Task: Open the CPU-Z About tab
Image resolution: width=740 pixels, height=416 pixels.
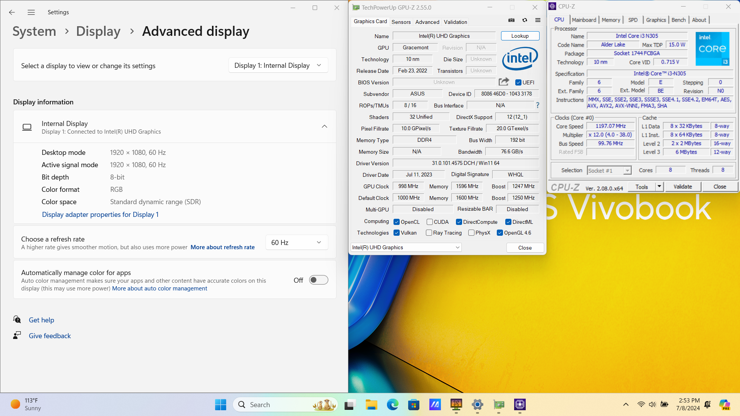Action: [x=699, y=20]
